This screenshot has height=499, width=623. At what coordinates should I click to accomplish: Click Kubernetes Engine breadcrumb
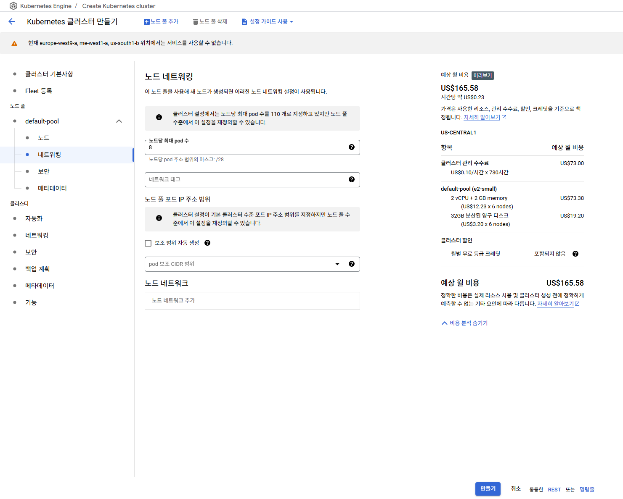coord(46,6)
